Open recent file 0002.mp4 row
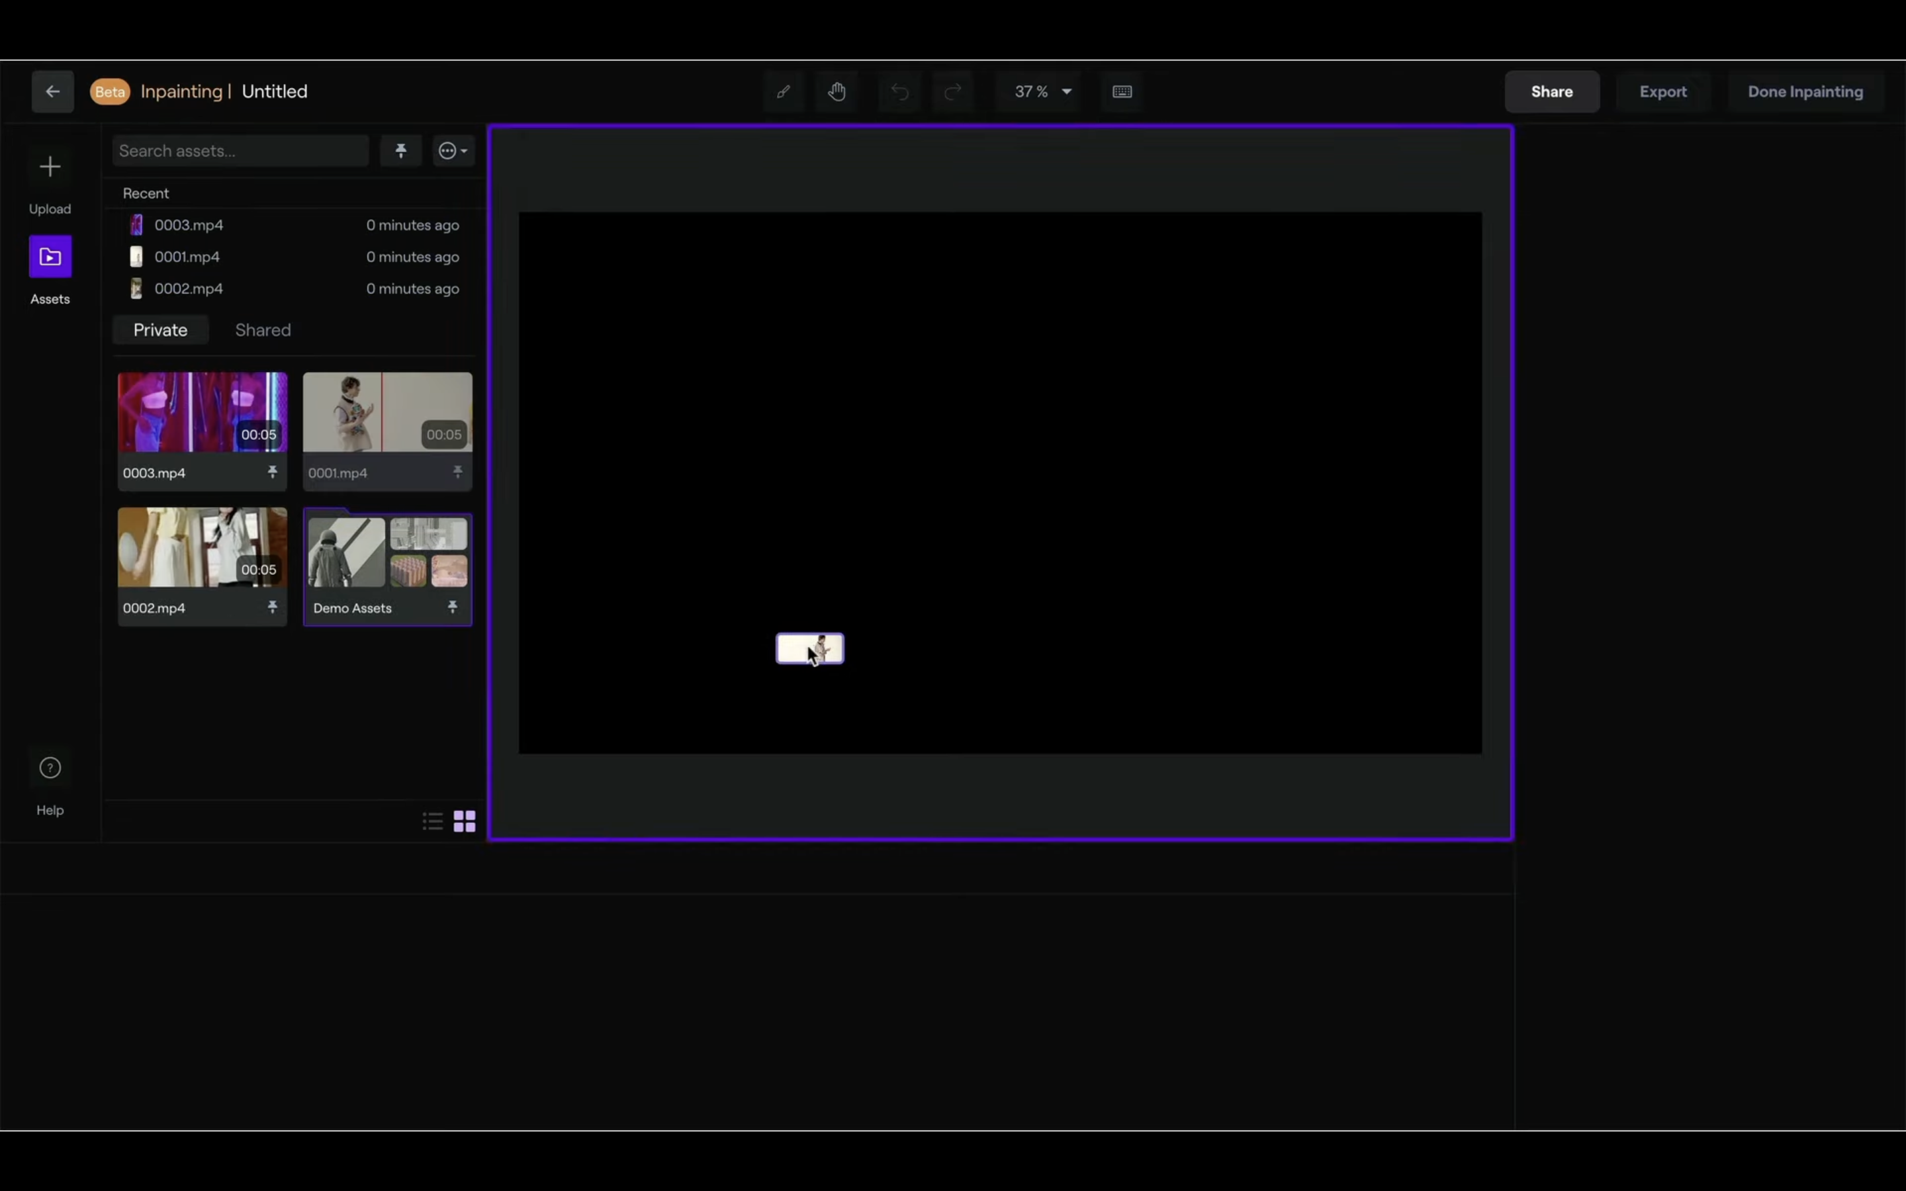The width and height of the screenshot is (1906, 1191). [x=294, y=288]
